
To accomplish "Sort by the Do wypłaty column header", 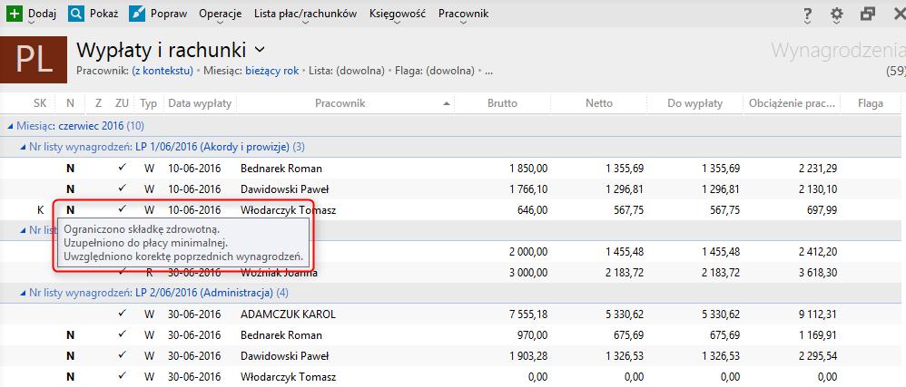I will [695, 104].
